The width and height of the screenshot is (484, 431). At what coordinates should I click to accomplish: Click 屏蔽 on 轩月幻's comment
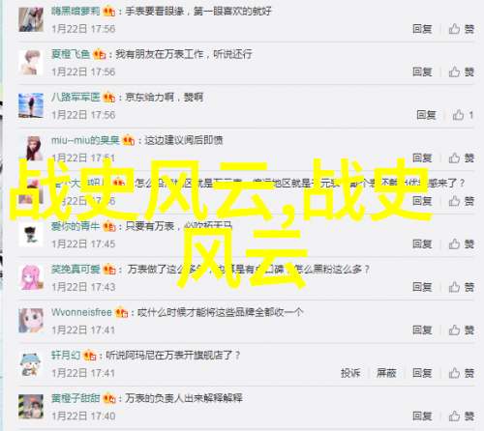pyautogui.click(x=386, y=373)
